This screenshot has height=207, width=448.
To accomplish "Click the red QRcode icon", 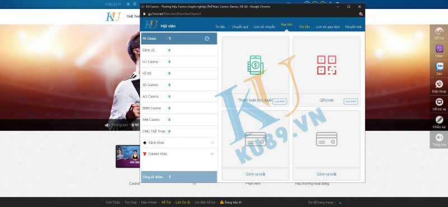I will (326, 65).
